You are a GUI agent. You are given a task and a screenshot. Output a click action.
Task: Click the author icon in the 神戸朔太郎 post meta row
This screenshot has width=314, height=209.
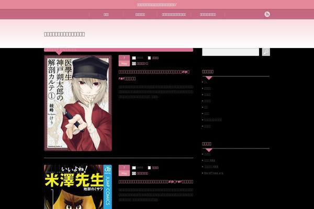click(134, 58)
